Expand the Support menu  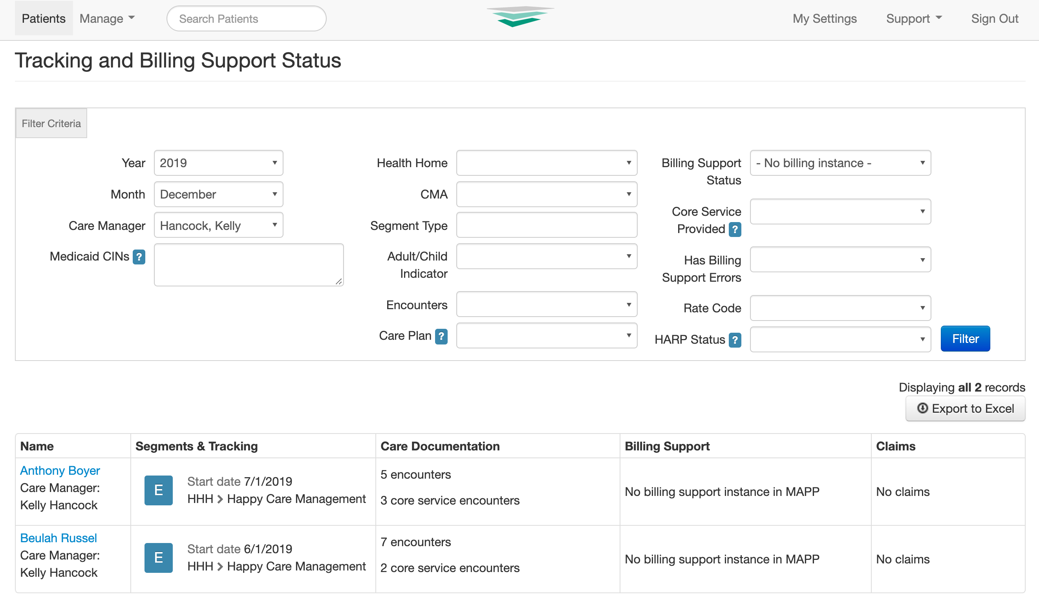914,18
